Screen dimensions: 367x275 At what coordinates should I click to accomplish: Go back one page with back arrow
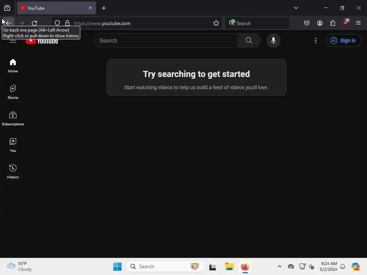click(x=9, y=23)
